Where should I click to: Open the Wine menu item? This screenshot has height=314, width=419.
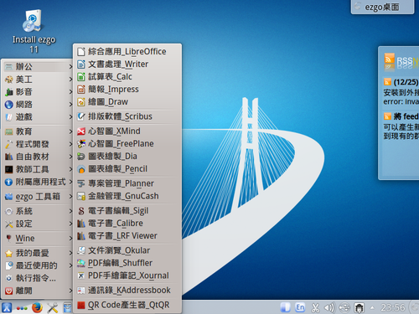tap(38, 239)
